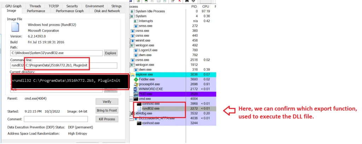This screenshot has height=144, width=362.
Task: Click the PEiD.exe process icon
Action: point(136,94)
